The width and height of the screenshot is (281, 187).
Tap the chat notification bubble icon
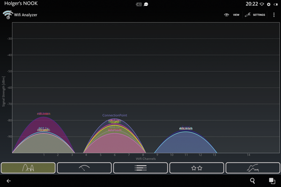coord(146,4)
